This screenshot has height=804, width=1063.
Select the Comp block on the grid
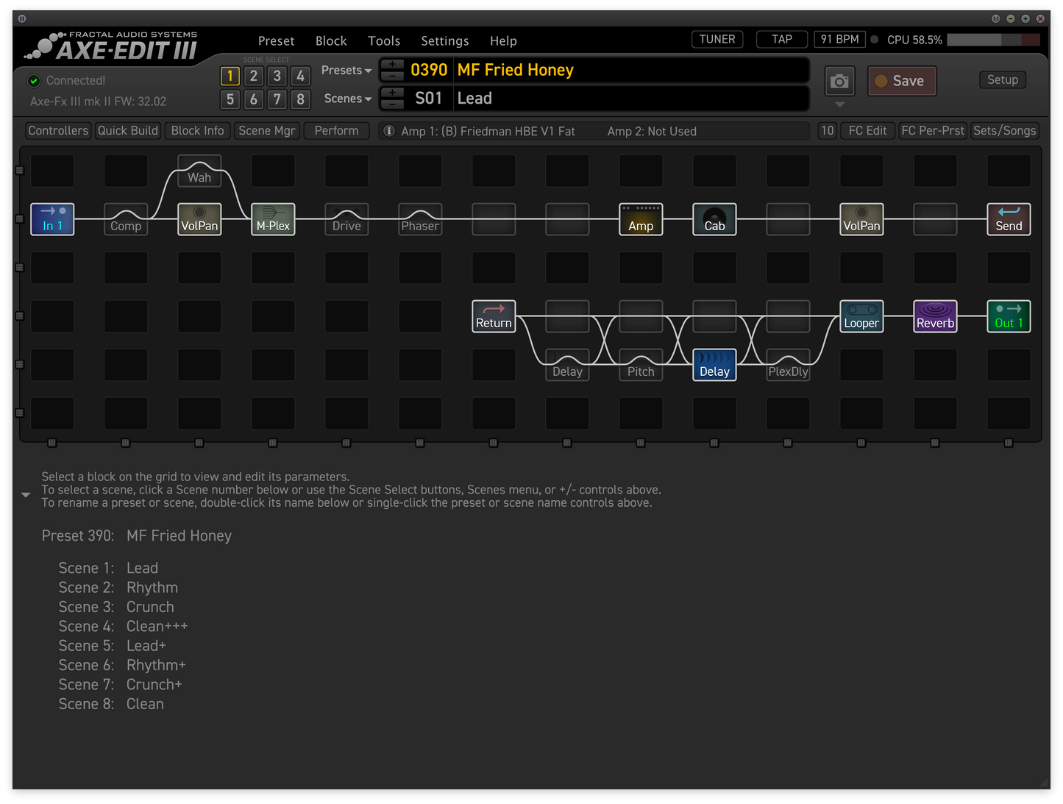coord(126,219)
